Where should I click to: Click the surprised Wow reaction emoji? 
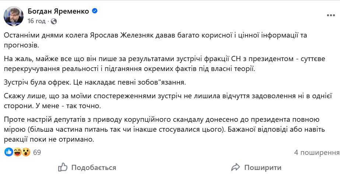25,152
